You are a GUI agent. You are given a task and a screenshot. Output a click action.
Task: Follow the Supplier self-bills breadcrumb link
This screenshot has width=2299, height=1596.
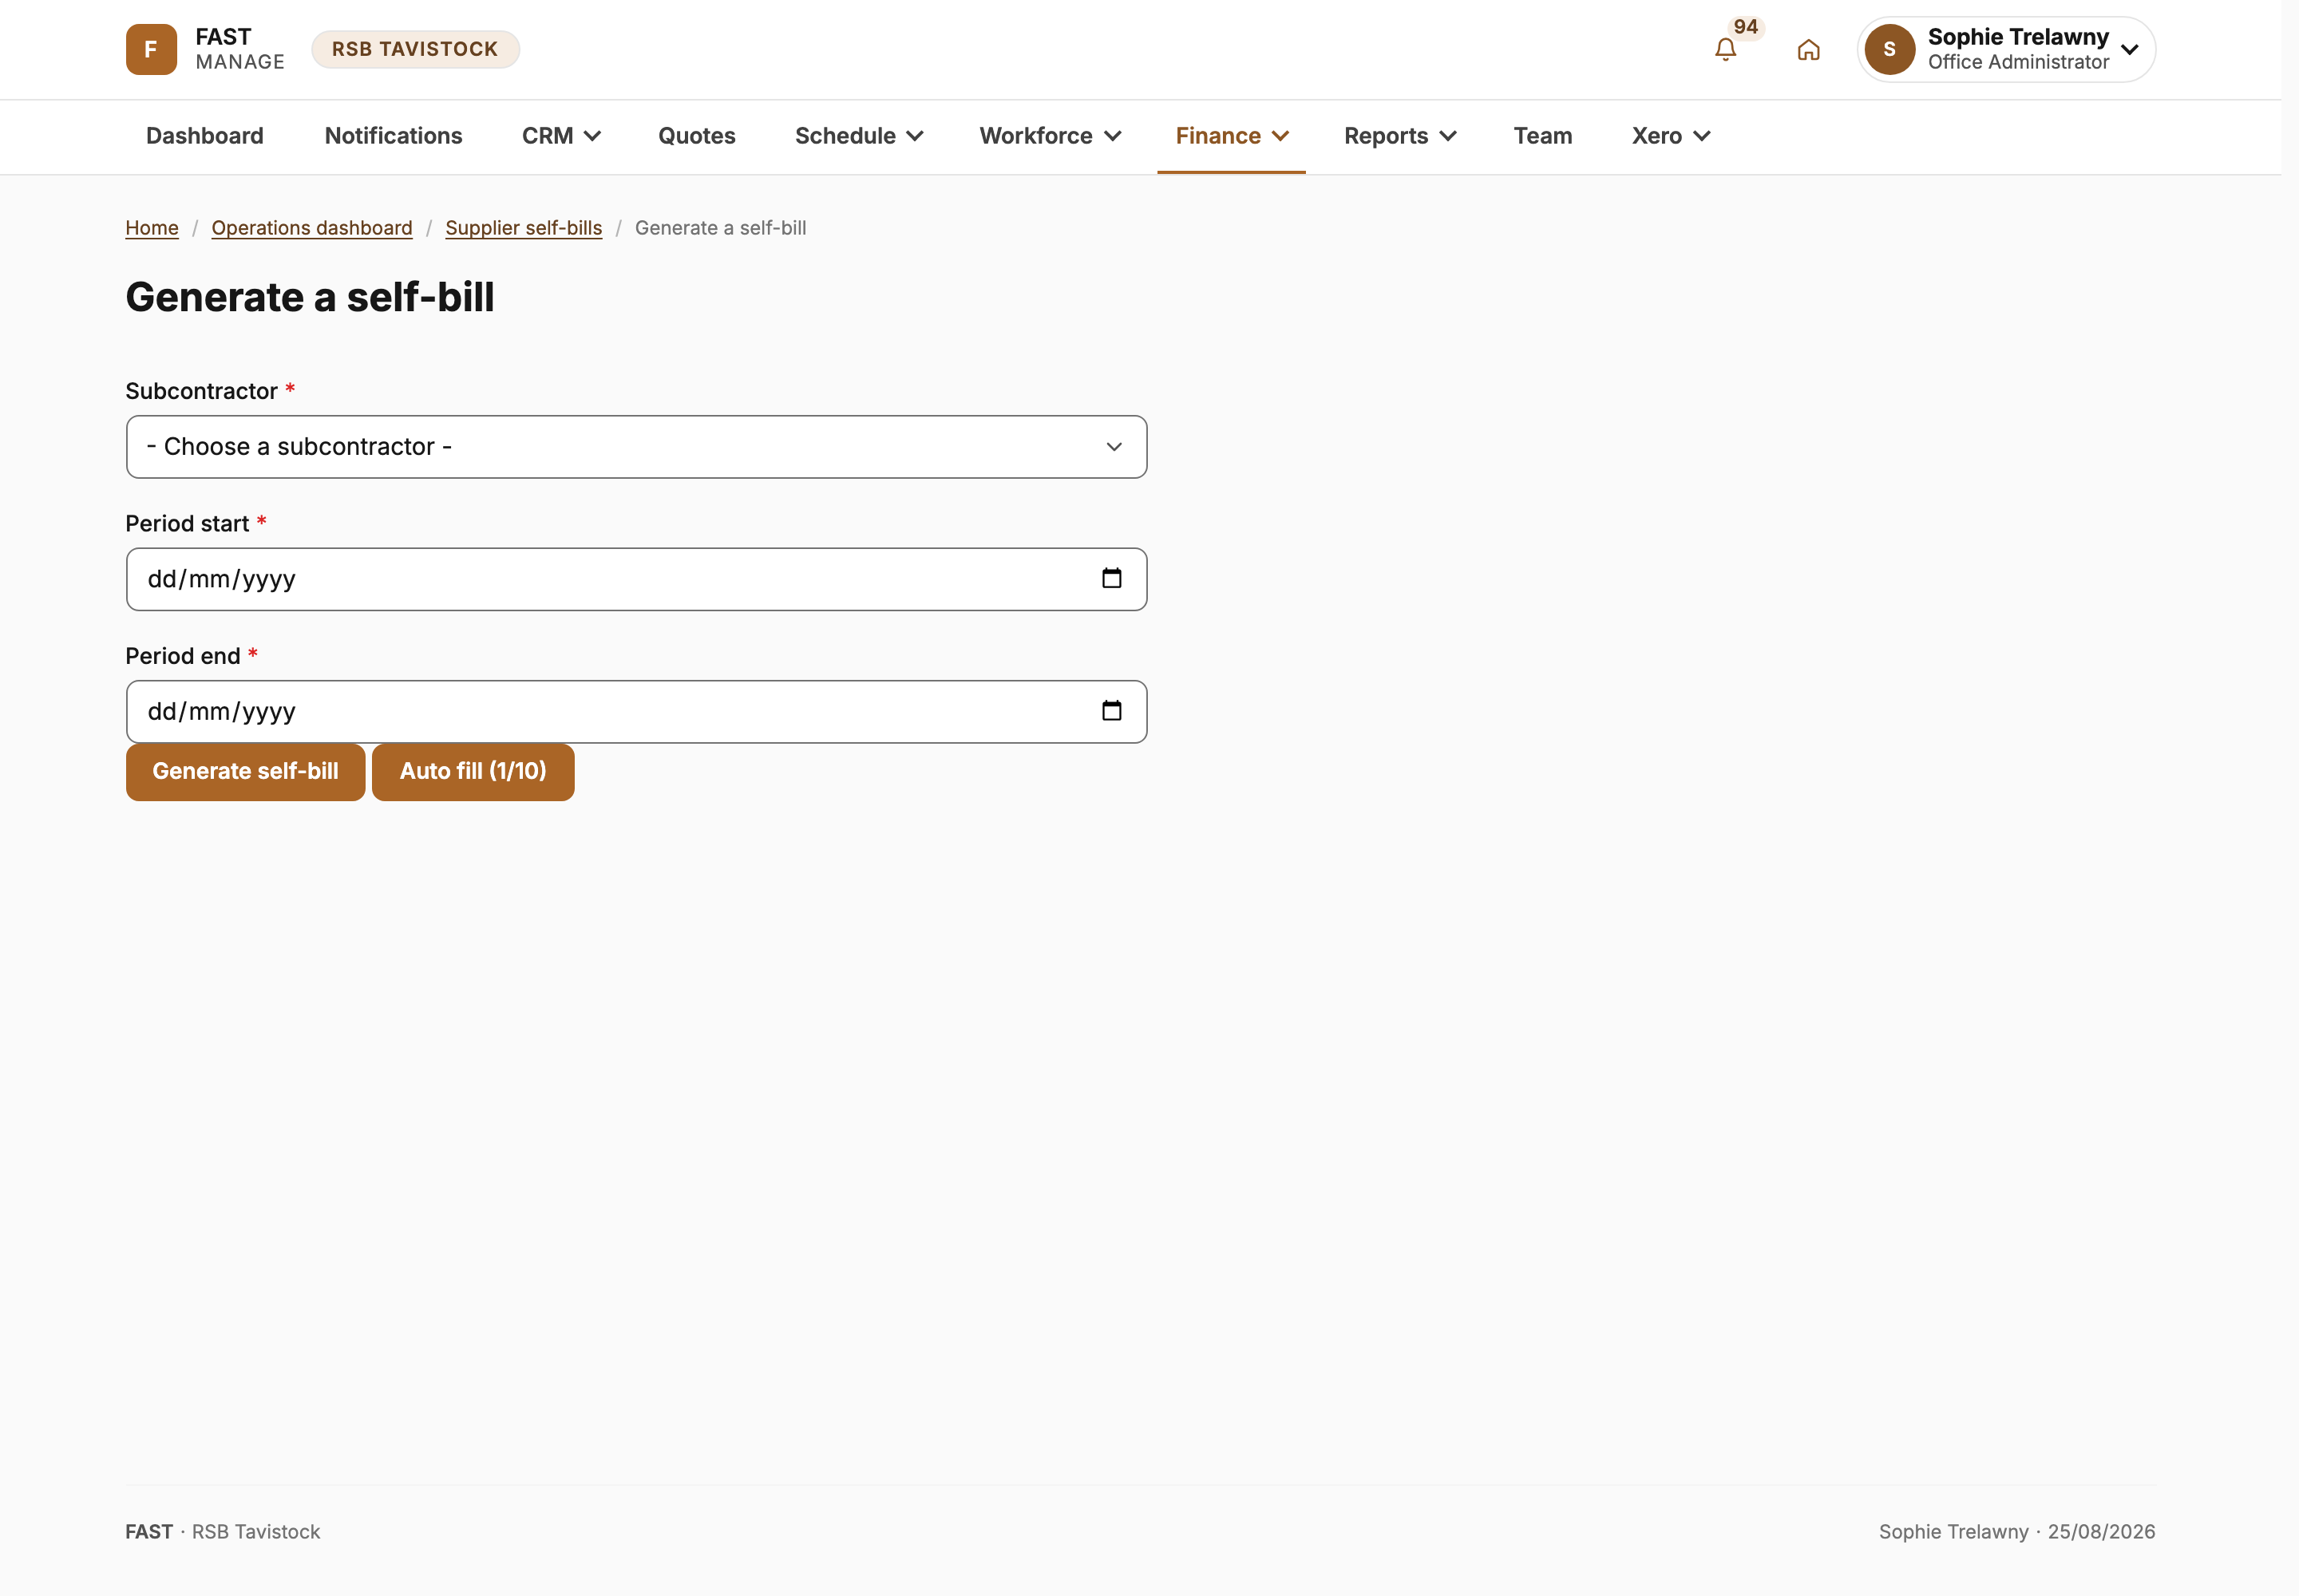click(x=523, y=228)
